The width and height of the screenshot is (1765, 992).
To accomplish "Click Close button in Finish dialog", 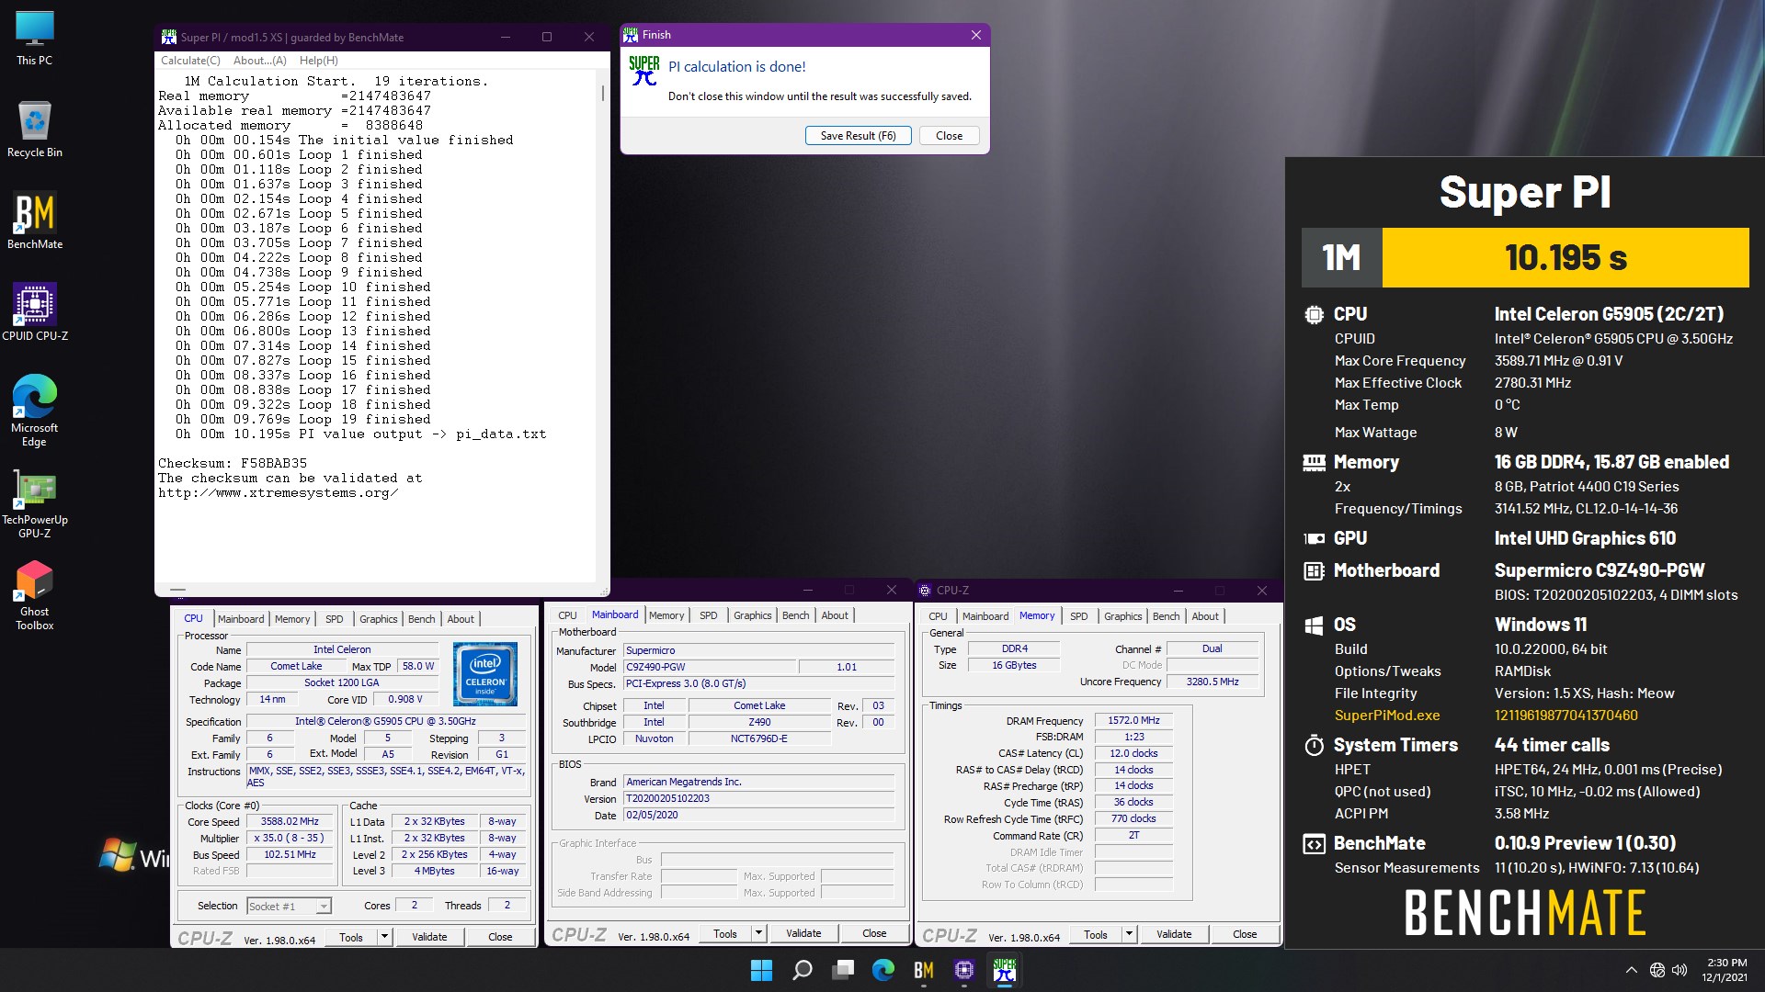I will click(x=949, y=135).
